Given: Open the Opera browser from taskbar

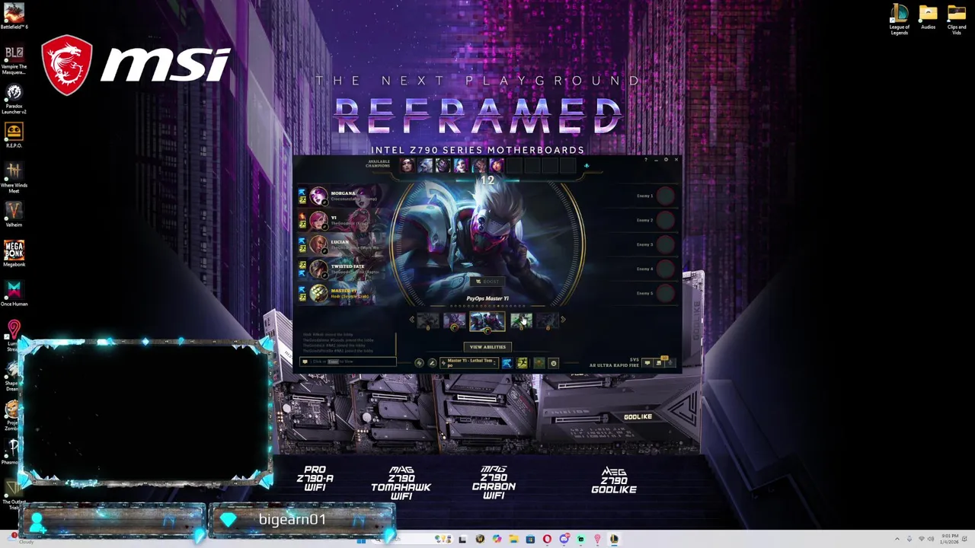Looking at the screenshot, I should point(547,539).
